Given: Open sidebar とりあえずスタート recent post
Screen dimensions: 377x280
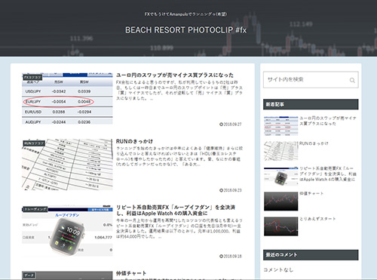Looking at the screenshot, I should (x=317, y=219).
